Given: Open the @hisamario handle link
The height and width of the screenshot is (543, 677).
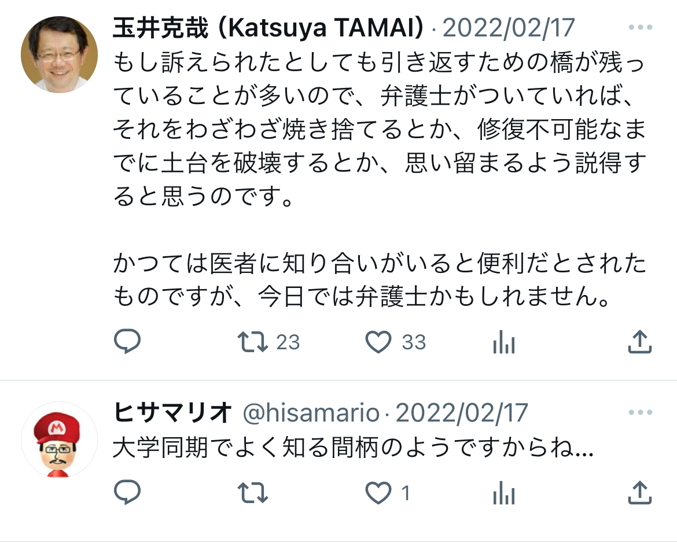Looking at the screenshot, I should point(311,413).
